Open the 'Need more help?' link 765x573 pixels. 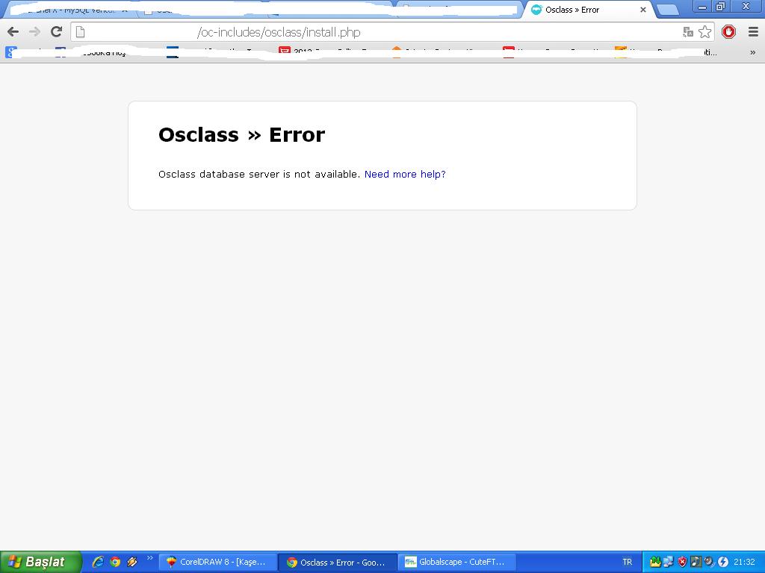pyautogui.click(x=405, y=174)
